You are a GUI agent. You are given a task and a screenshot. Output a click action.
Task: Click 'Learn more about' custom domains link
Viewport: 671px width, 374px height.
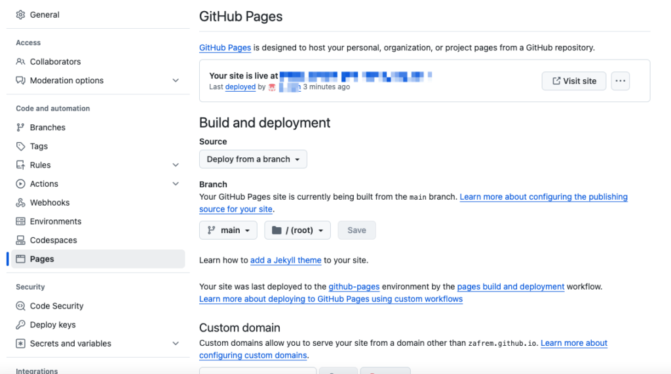[574, 343]
